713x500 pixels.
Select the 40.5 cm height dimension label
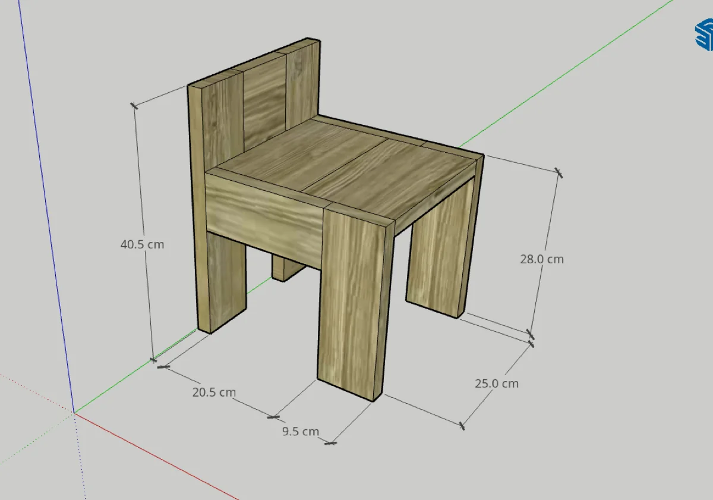click(142, 244)
